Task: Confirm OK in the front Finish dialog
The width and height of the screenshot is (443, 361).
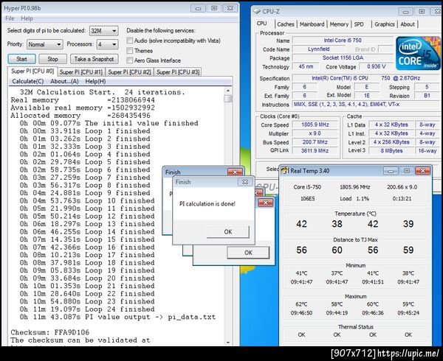Action: 228,231
